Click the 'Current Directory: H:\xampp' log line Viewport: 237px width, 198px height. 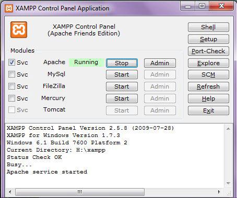(56, 150)
